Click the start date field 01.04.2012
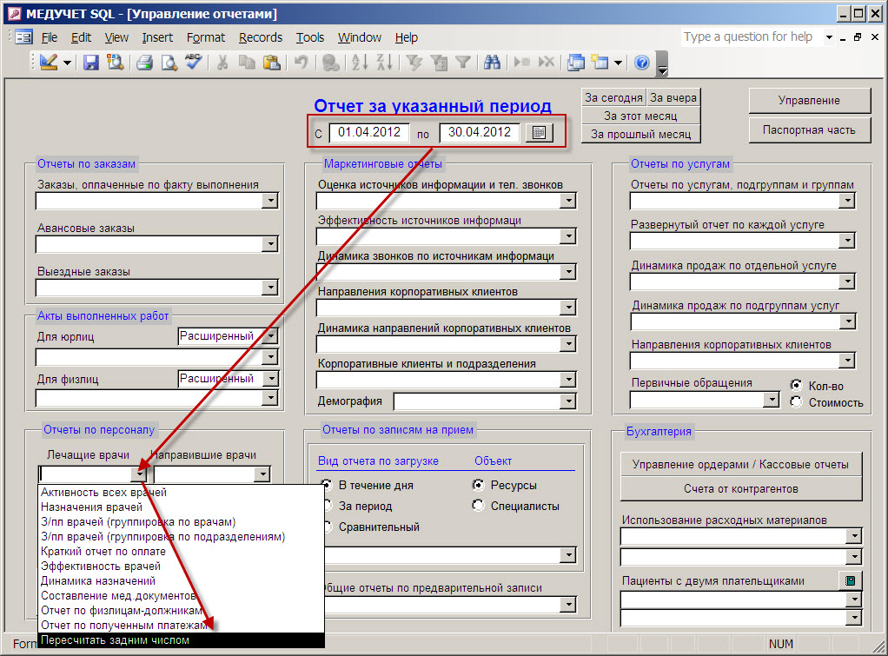Image resolution: width=888 pixels, height=656 pixels. [369, 133]
